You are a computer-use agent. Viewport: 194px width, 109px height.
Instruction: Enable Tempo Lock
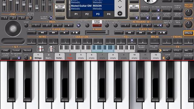click(x=178, y=10)
